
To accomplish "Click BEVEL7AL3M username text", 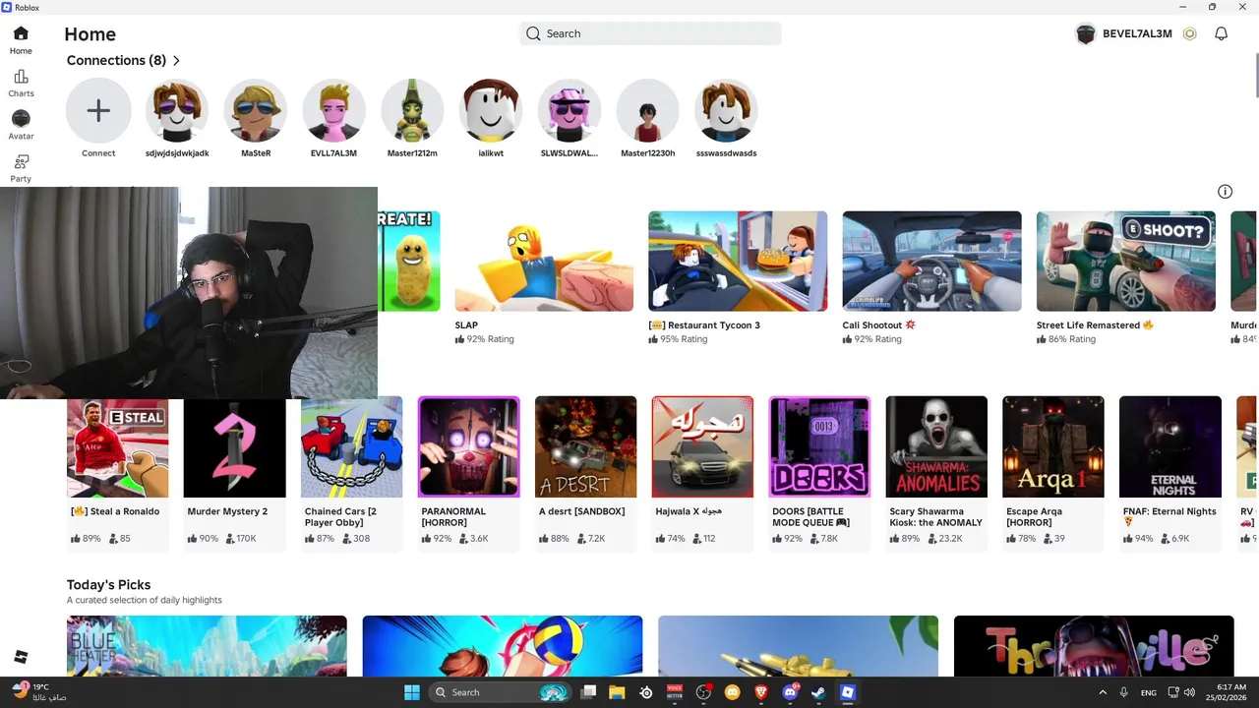I will pyautogui.click(x=1137, y=33).
